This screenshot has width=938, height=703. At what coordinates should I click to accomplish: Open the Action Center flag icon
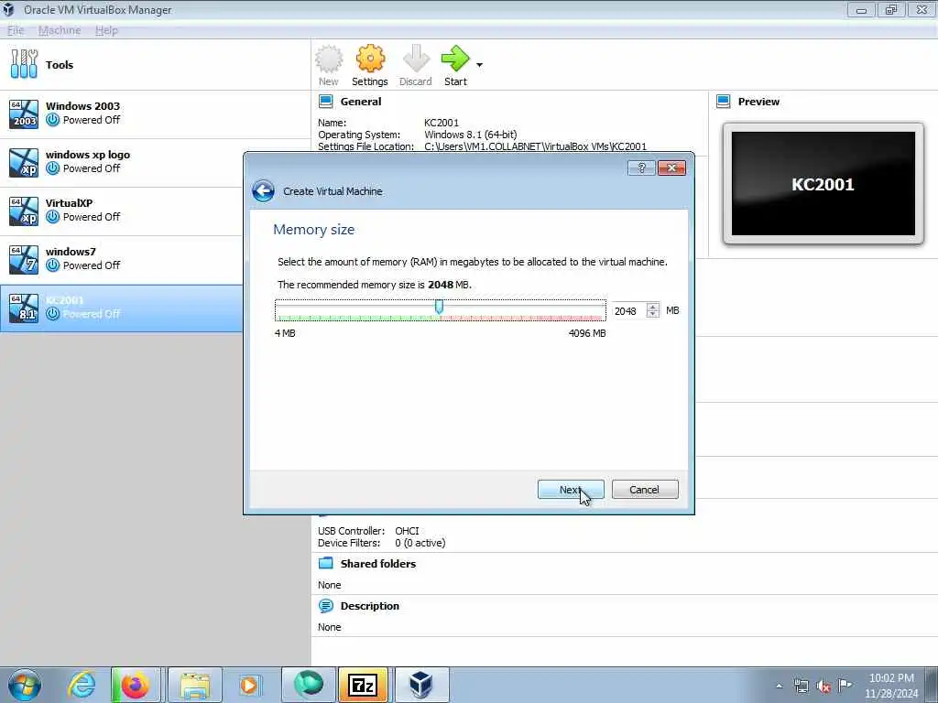click(x=845, y=685)
